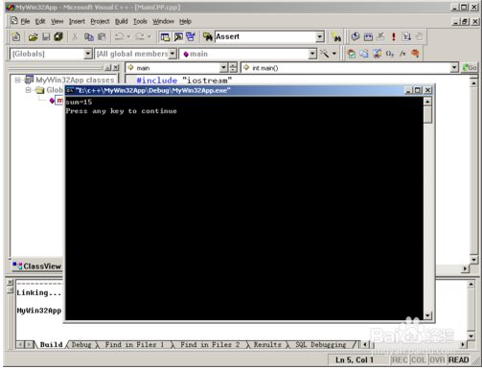The width and height of the screenshot is (482, 369).
Task: Click the int main() function field
Action: [x=346, y=68]
